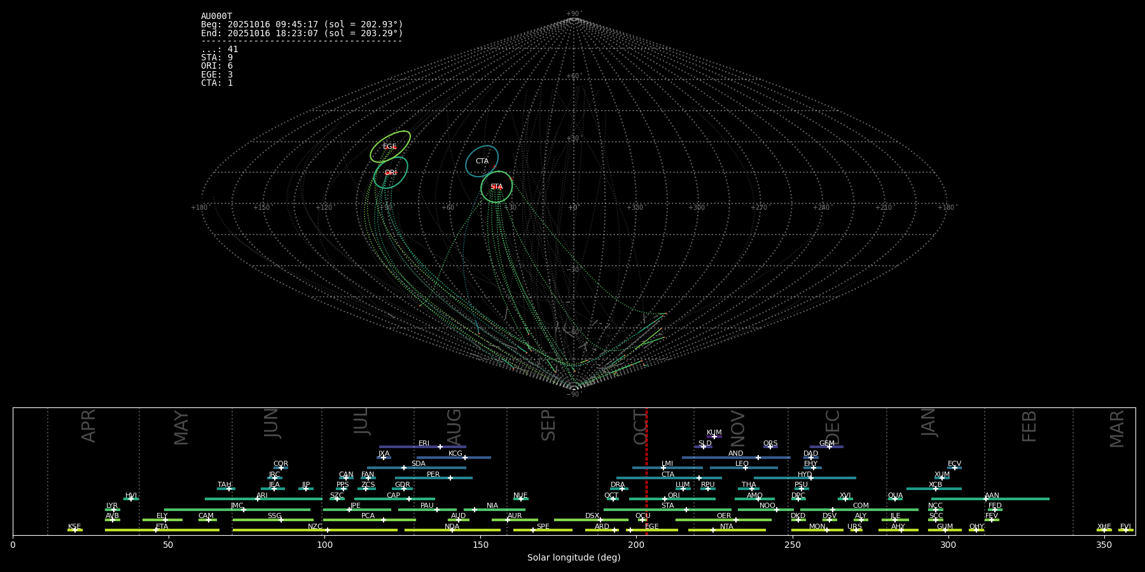Select the KUM shower marker
The image size is (1145, 572).
(x=714, y=437)
